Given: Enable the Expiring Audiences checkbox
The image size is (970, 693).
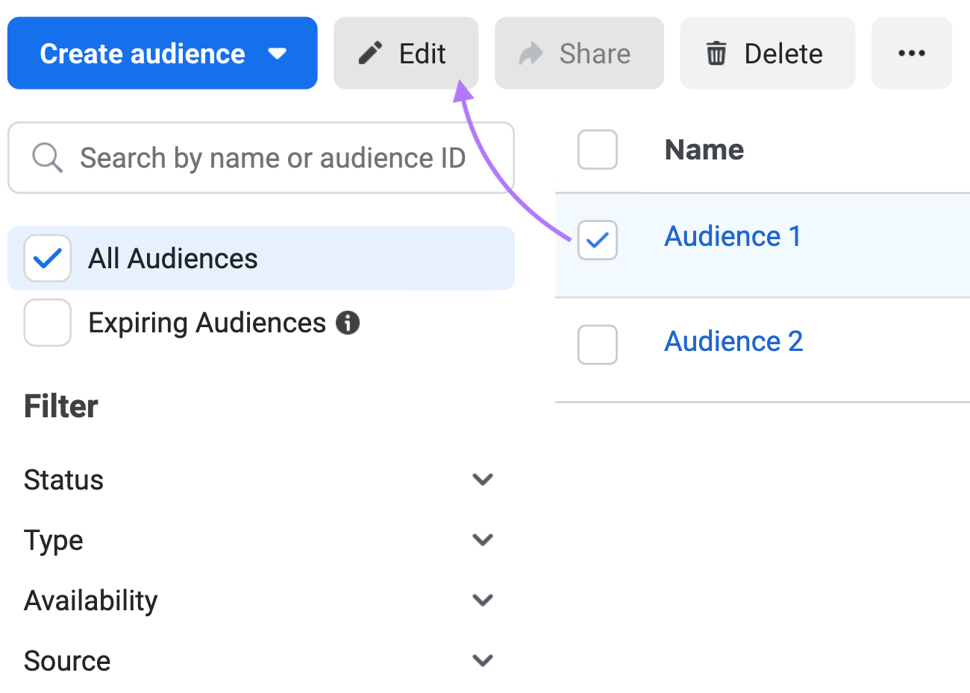Looking at the screenshot, I should pos(47,323).
